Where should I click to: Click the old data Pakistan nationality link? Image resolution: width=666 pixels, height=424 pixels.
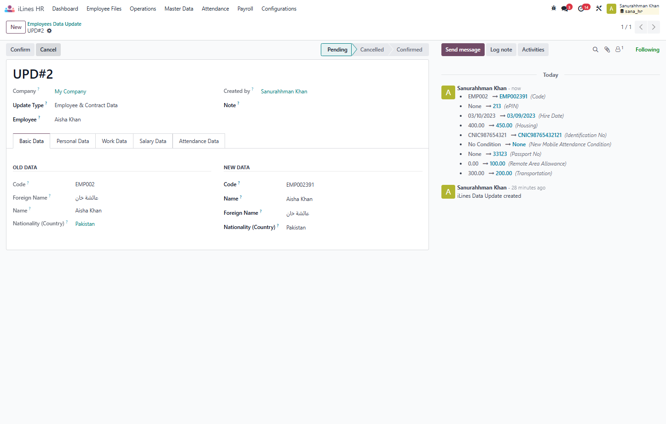click(85, 224)
